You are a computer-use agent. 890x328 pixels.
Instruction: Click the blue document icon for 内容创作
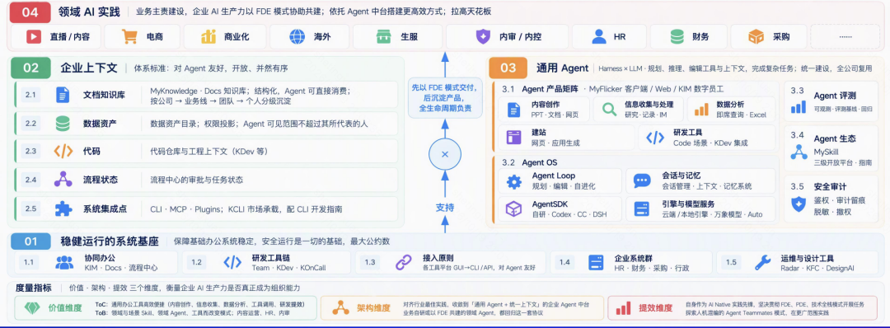click(x=513, y=110)
